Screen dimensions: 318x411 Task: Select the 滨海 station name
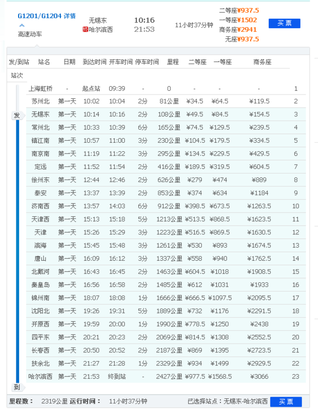point(40,245)
